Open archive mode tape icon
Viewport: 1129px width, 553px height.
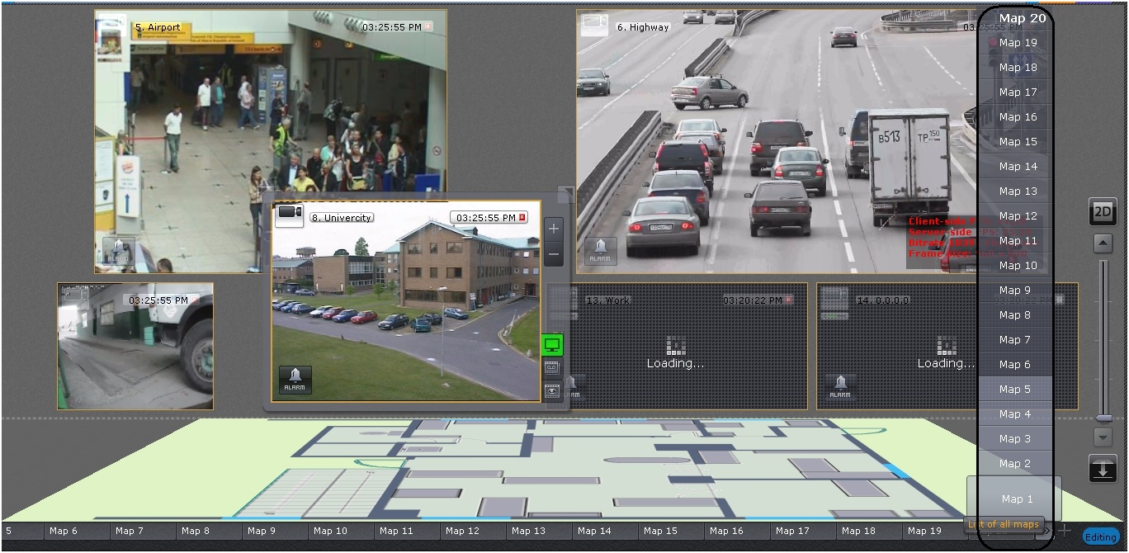coord(552,368)
